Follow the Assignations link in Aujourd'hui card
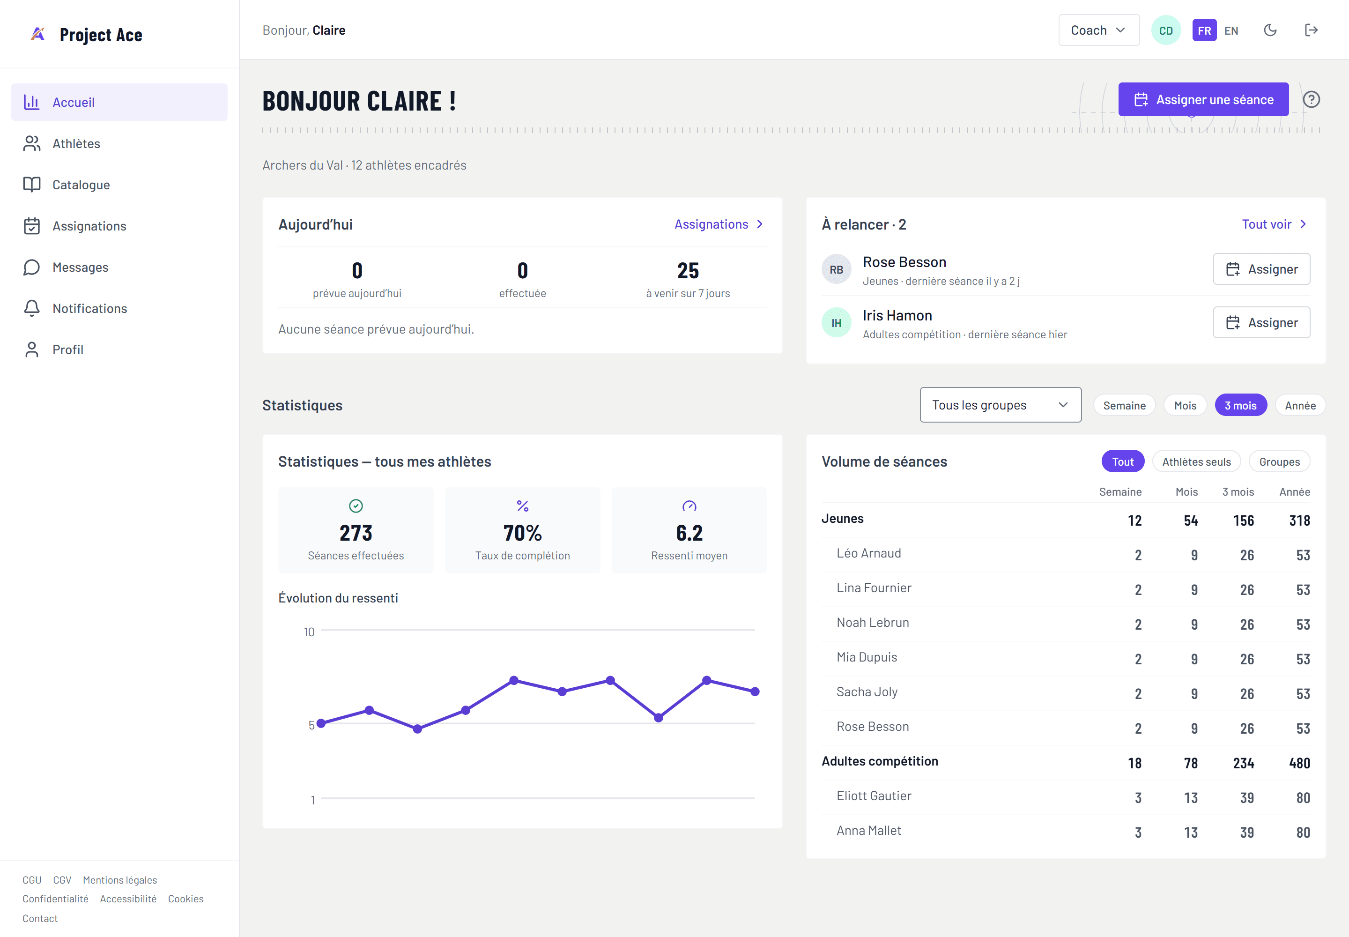 tap(719, 224)
